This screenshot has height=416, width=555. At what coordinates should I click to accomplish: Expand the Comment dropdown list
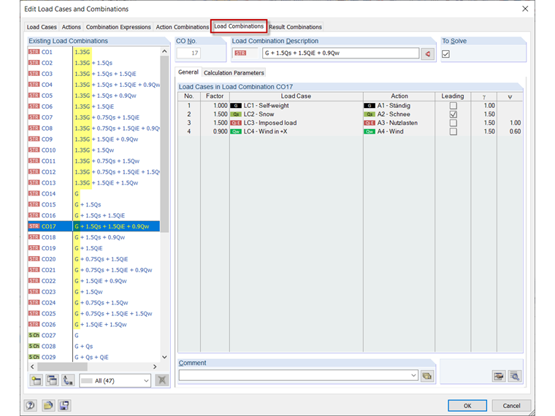pos(413,375)
